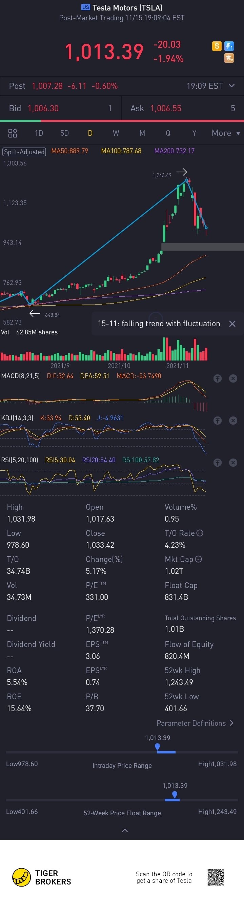Tap the 52-Week Price Float Range marker

[x=175, y=795]
